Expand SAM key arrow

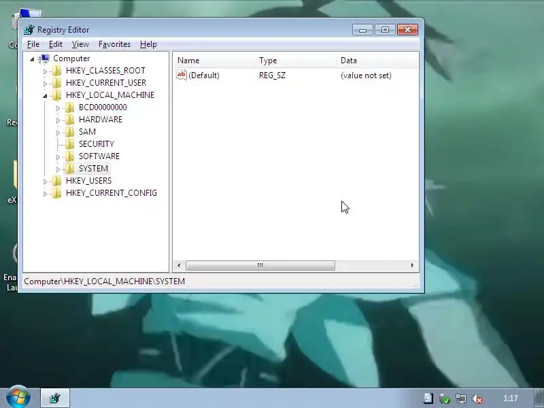[58, 133]
